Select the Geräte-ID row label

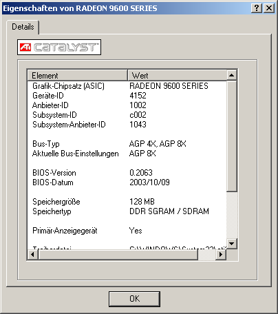pos(48,96)
